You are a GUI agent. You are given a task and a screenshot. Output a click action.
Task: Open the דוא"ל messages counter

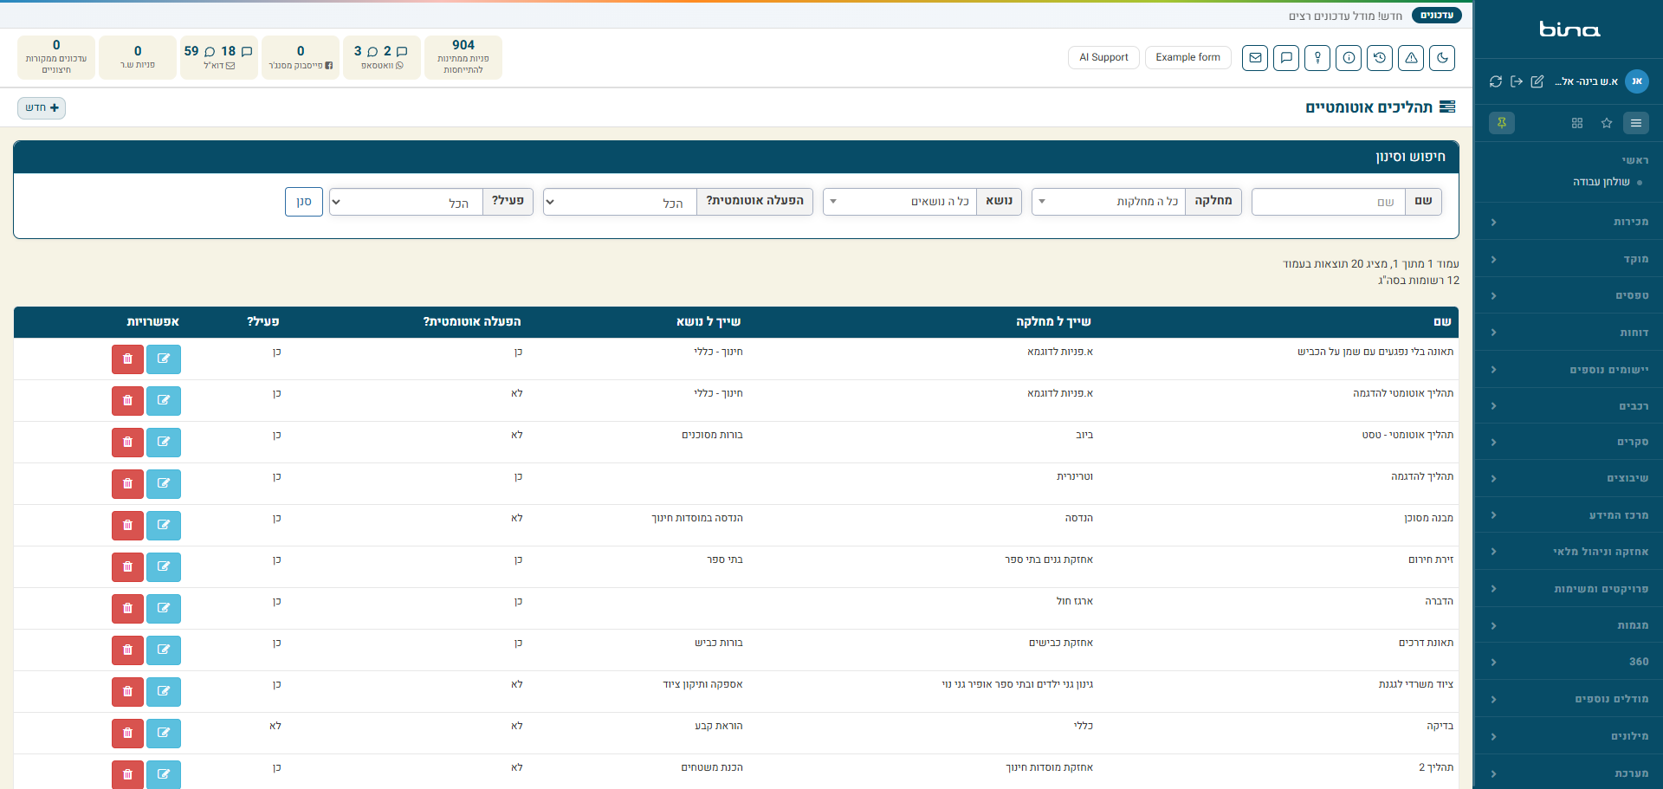pyautogui.click(x=219, y=57)
